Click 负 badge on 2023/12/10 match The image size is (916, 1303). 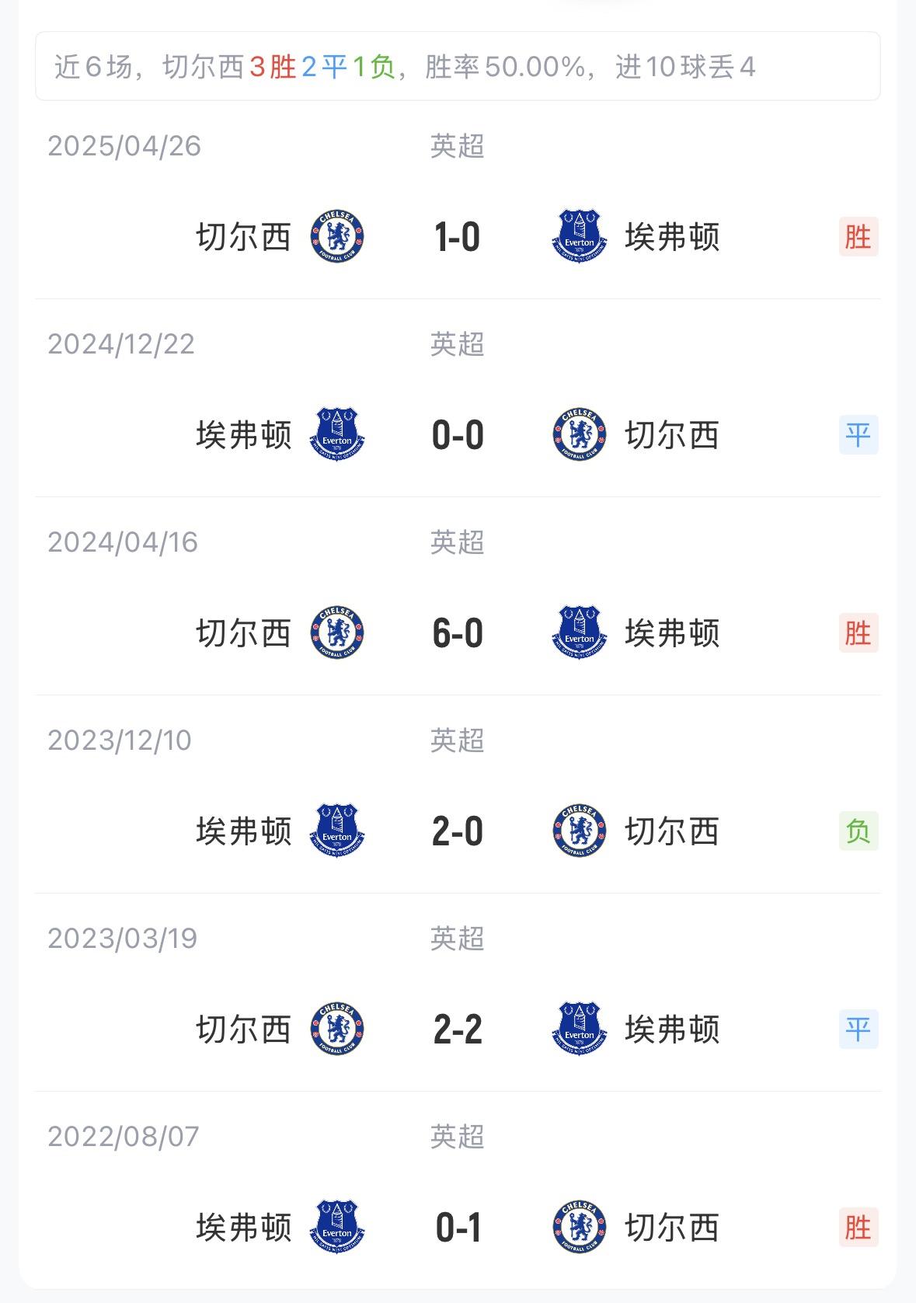pos(859,831)
